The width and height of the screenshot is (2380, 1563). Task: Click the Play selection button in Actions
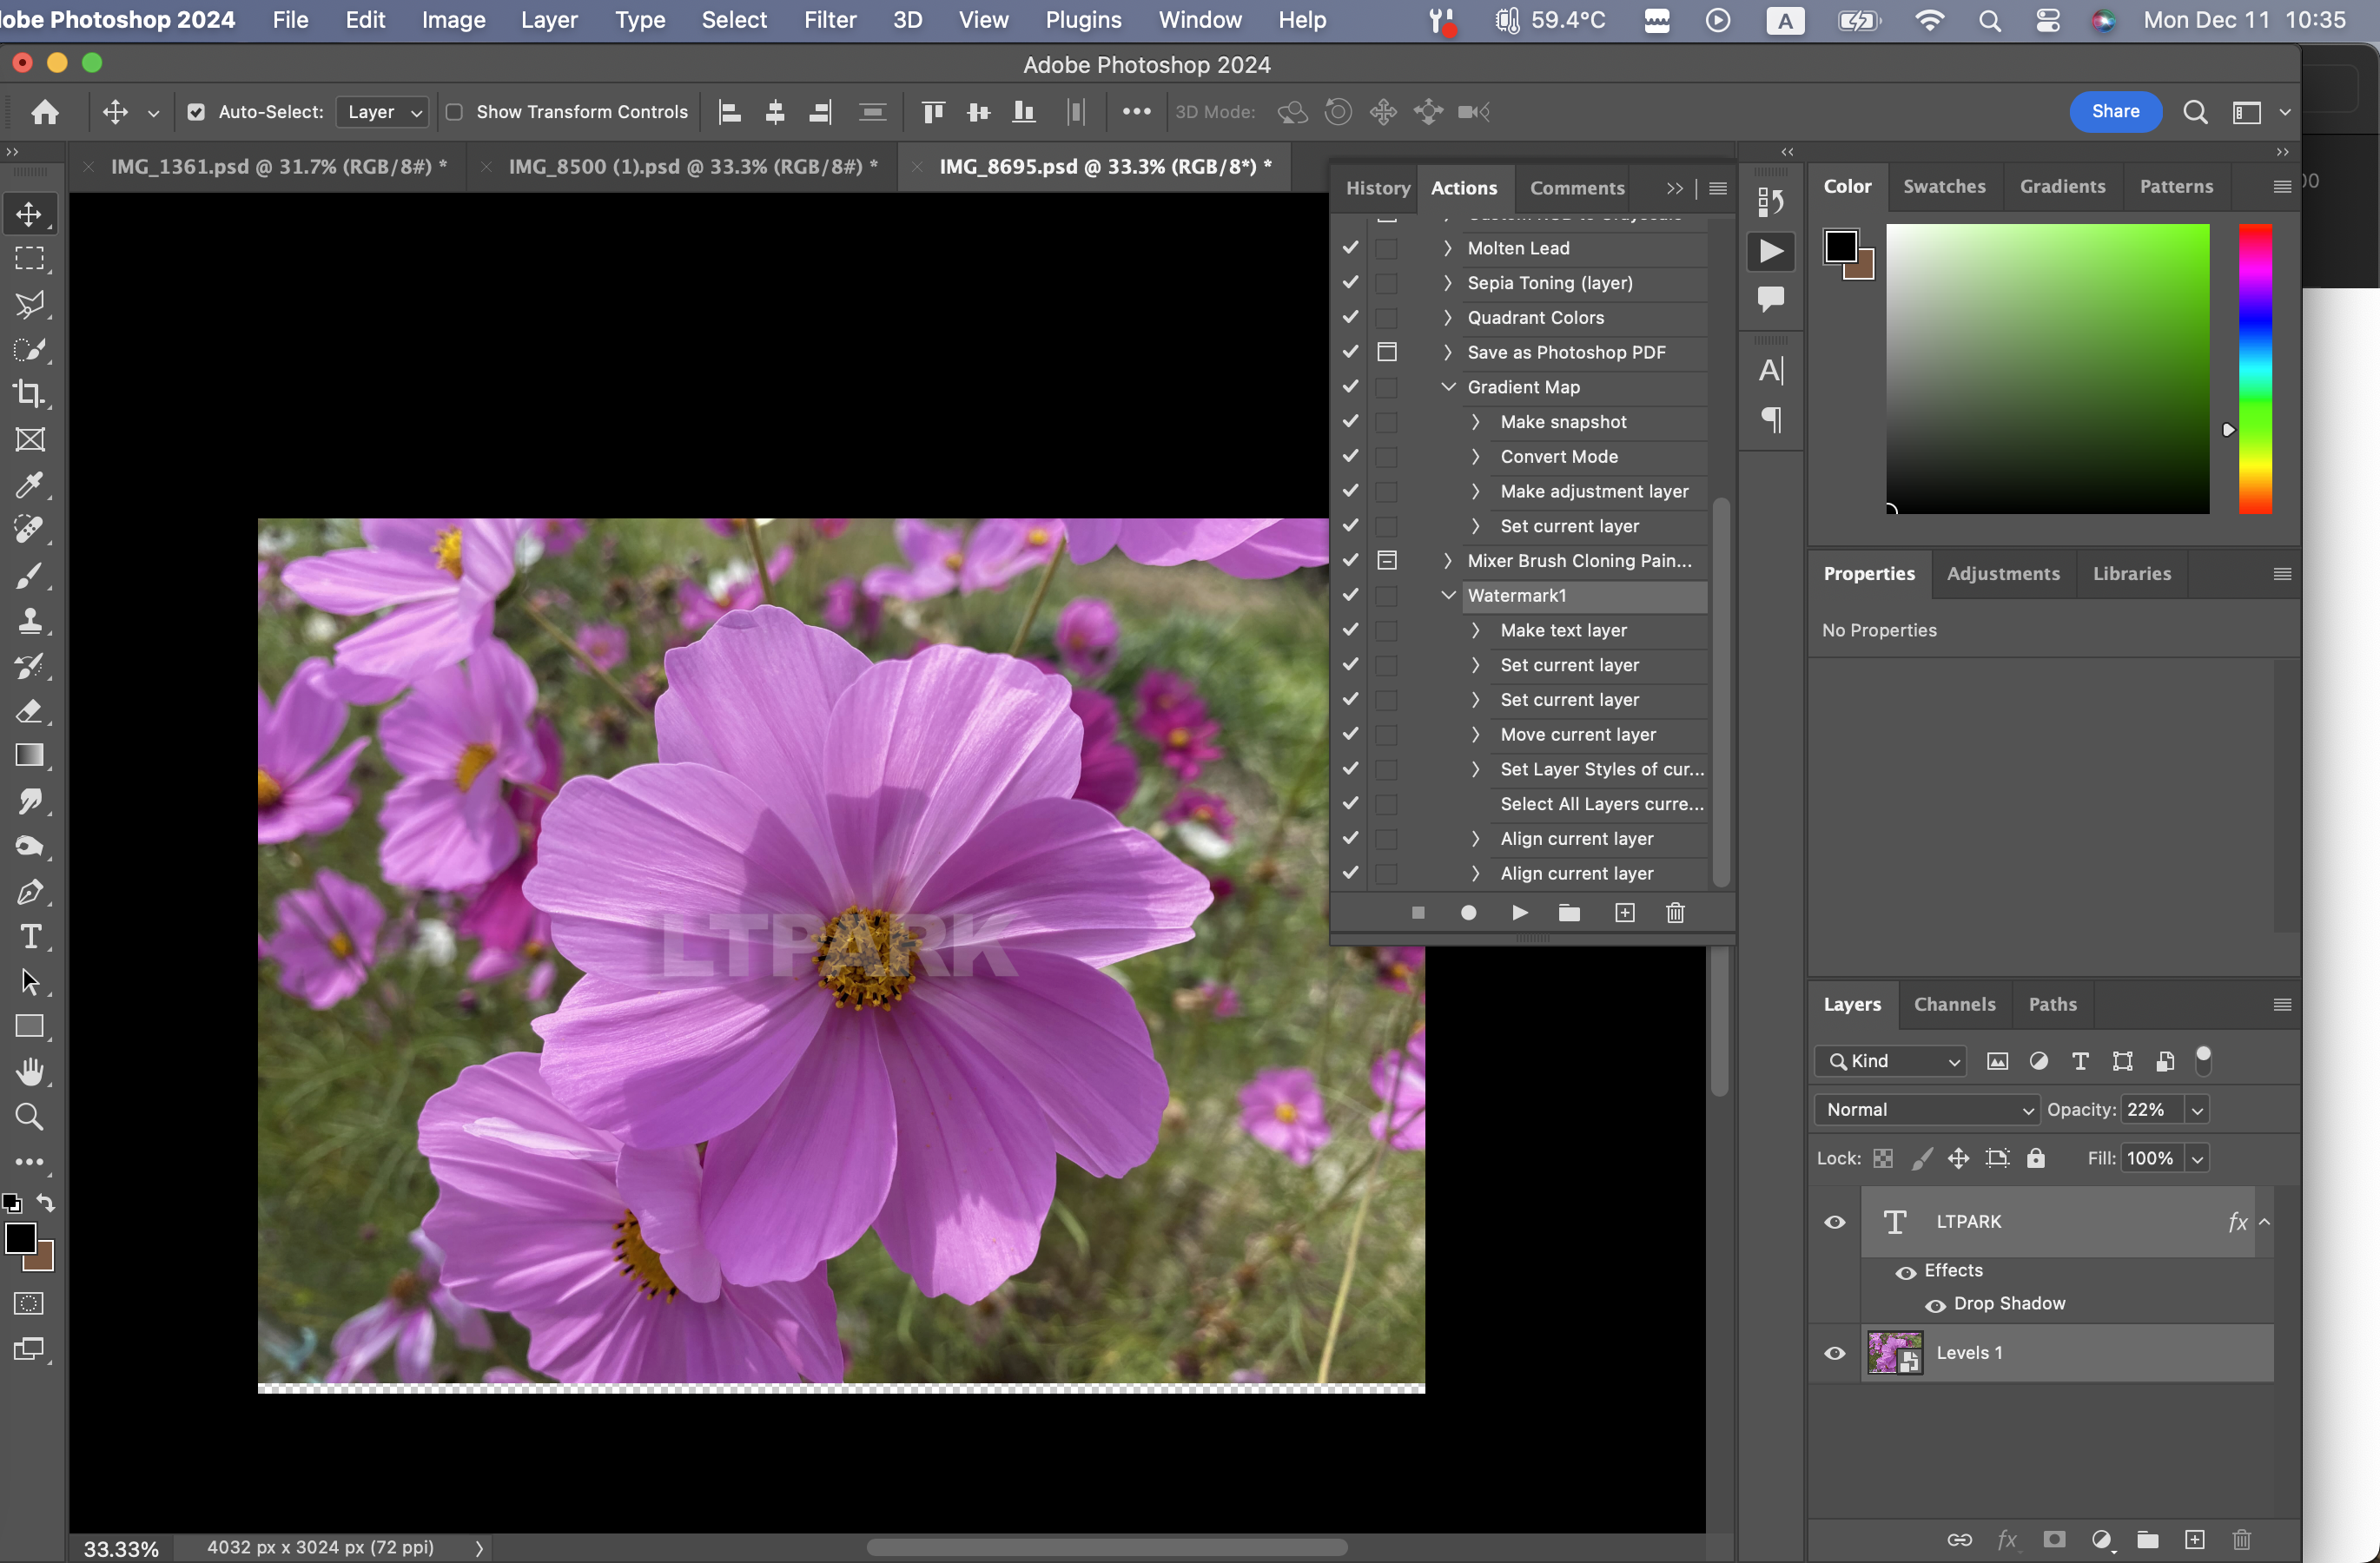1519,913
